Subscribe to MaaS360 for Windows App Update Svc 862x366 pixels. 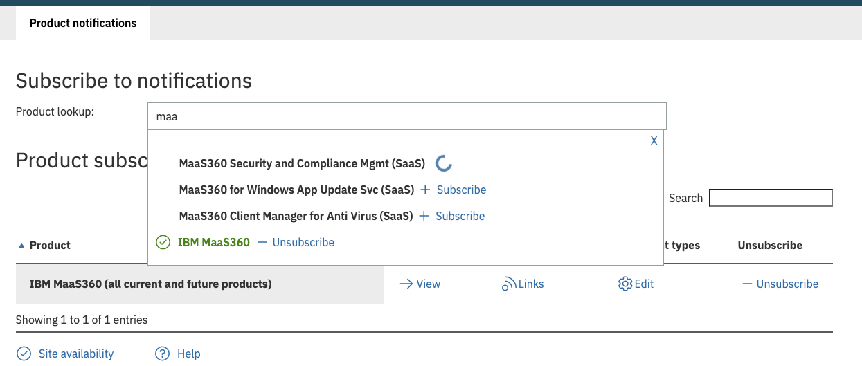pyautogui.click(x=461, y=190)
